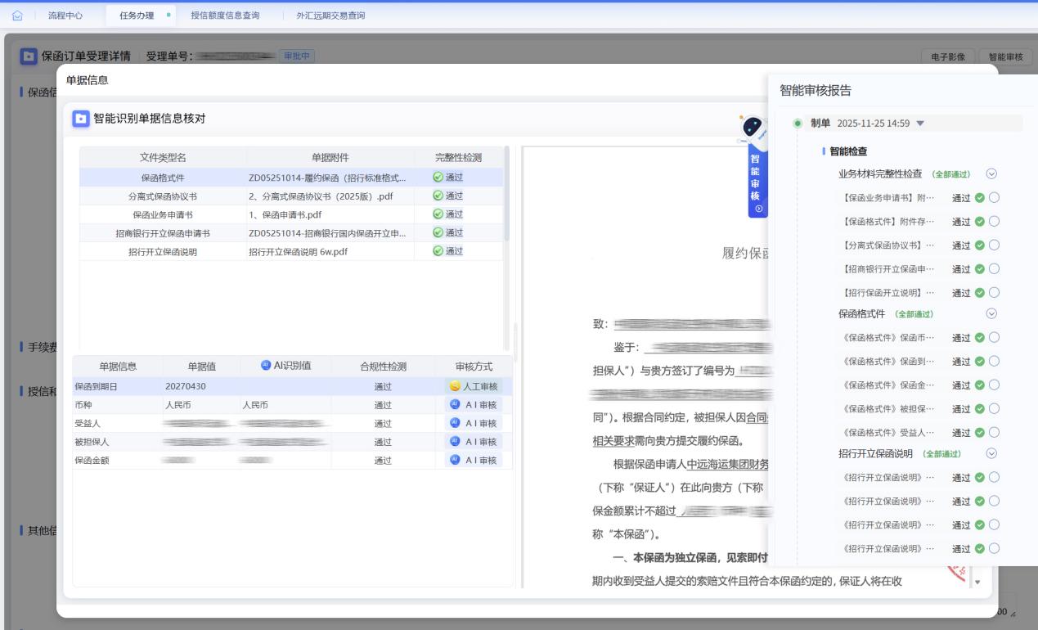Click the 电子影像 button
Image resolution: width=1038 pixels, height=630 pixels.
pos(948,56)
